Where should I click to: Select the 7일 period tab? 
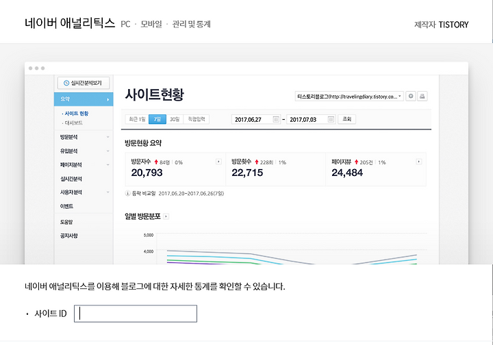click(157, 119)
